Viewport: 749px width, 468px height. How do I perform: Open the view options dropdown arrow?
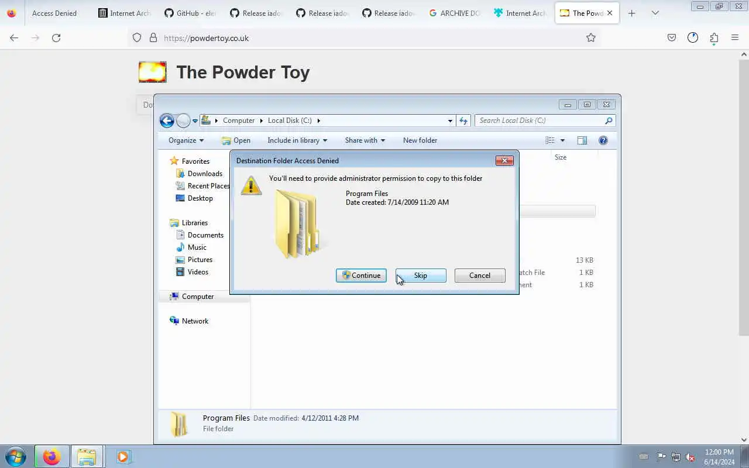[563, 140]
